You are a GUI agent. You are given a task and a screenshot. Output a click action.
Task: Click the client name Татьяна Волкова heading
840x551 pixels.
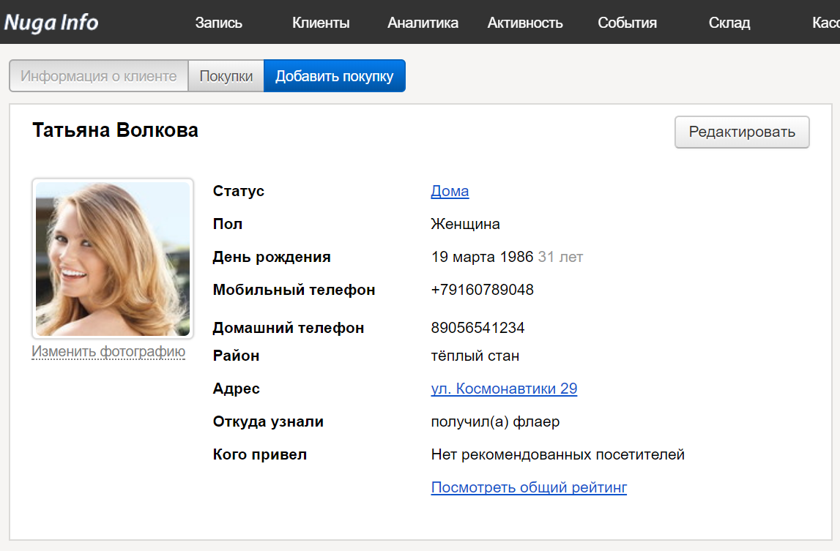click(x=115, y=131)
